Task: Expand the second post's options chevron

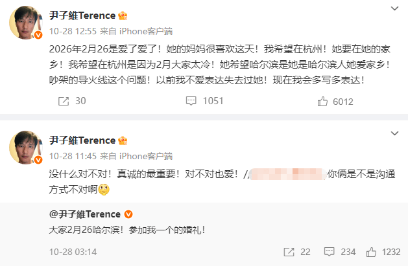Action: (x=394, y=134)
